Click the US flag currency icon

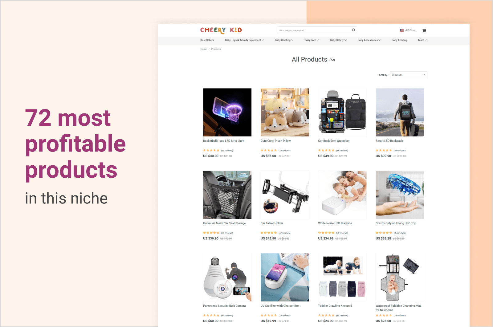tap(402, 30)
